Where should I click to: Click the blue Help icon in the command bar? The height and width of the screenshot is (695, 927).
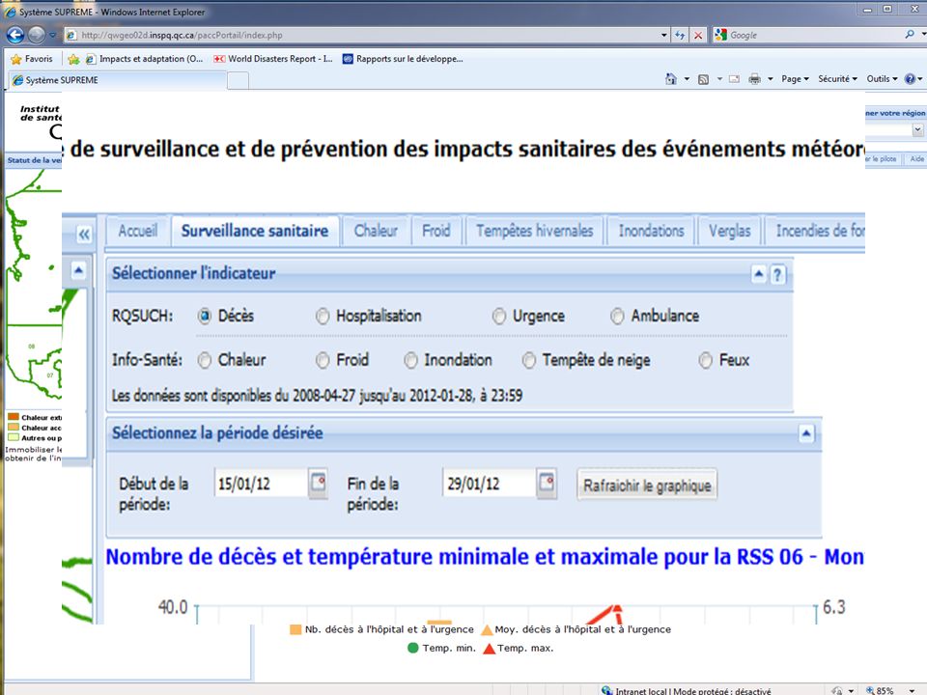click(910, 78)
